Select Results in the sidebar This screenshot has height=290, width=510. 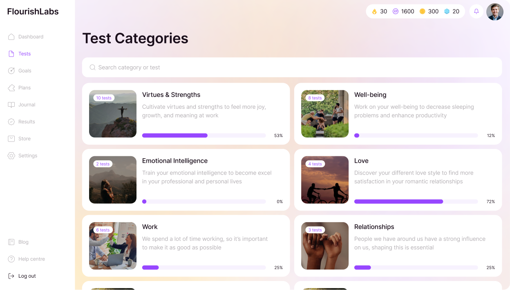[27, 122]
